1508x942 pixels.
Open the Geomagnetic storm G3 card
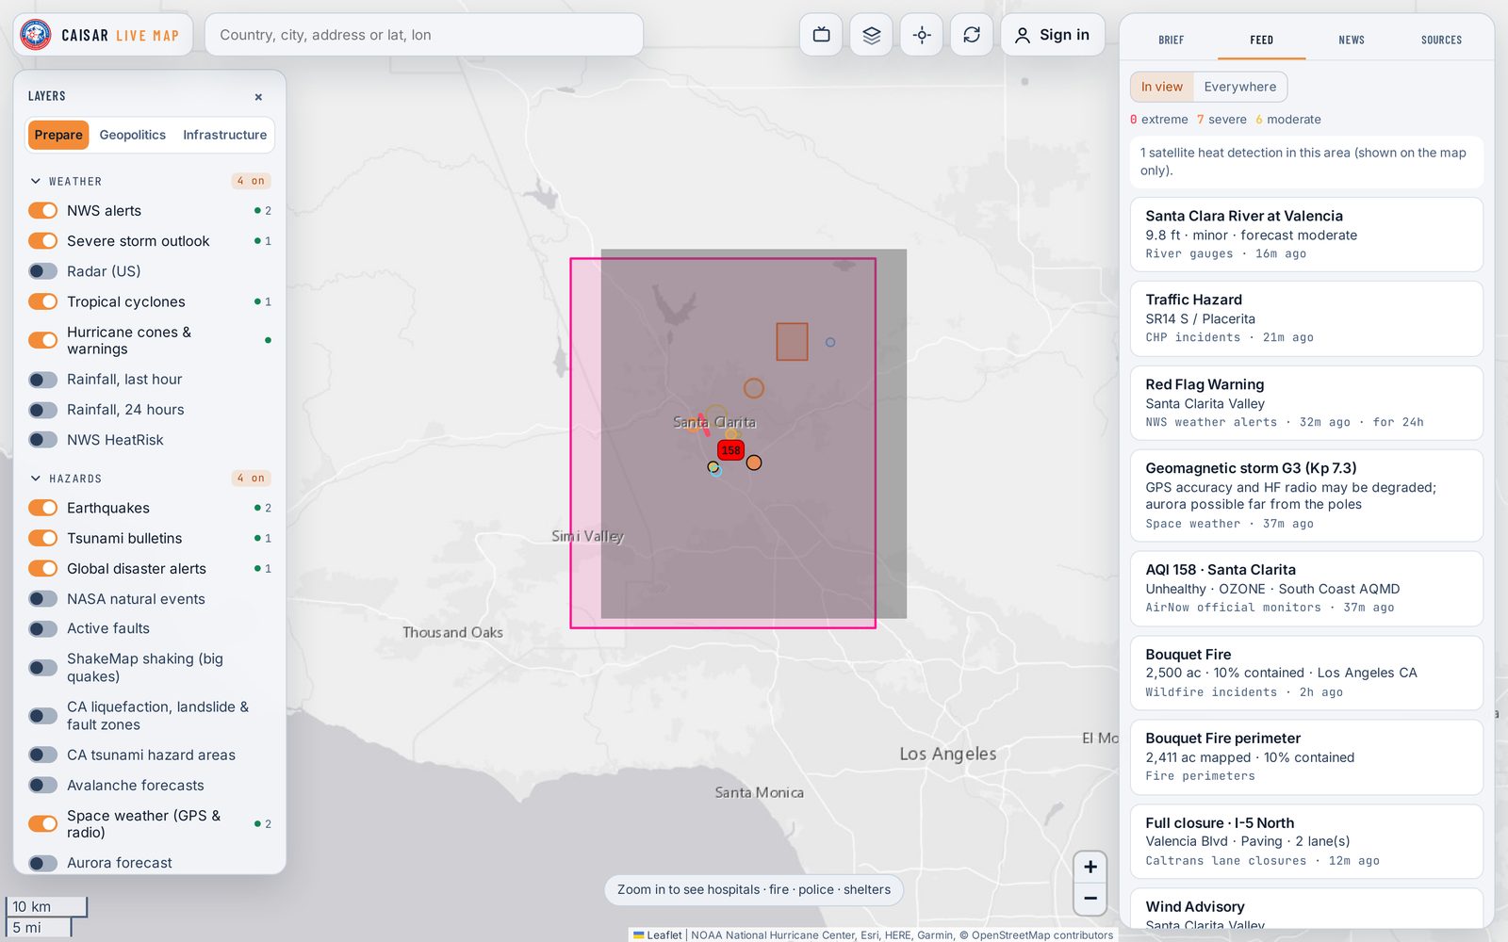point(1306,495)
